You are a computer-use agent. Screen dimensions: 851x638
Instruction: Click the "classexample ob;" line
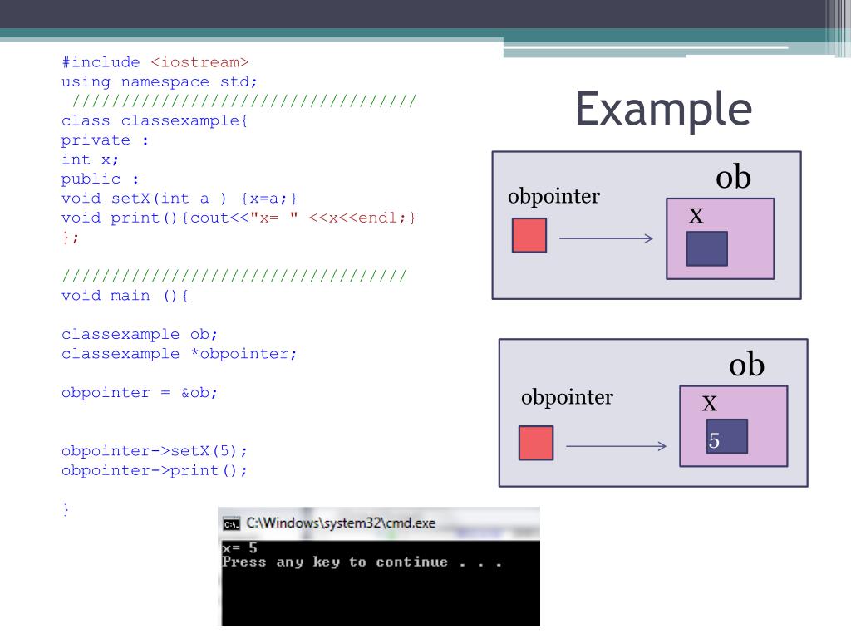click(140, 334)
